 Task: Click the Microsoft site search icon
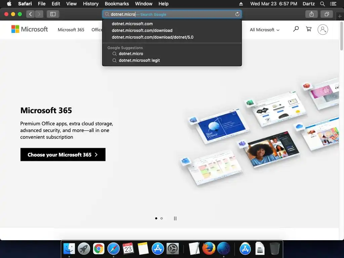(x=296, y=29)
